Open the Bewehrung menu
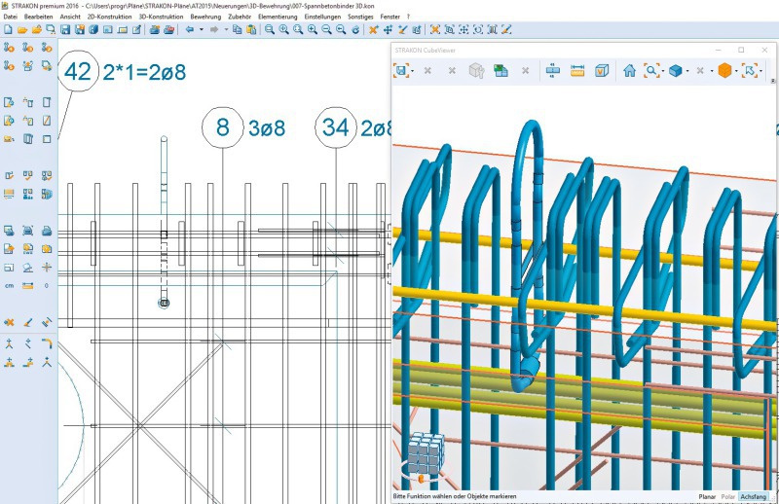Screen dimensions: 779x504 [205, 17]
